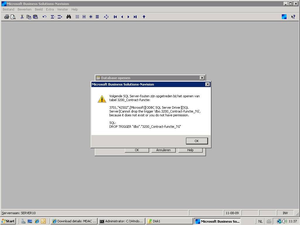Open the Help menu
300x225 pixels.
[75, 9]
